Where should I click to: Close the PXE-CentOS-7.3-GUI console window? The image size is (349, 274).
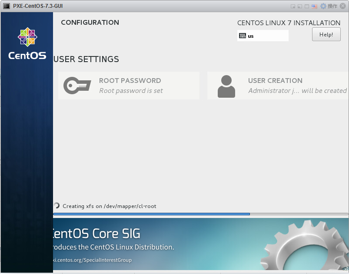point(343,6)
